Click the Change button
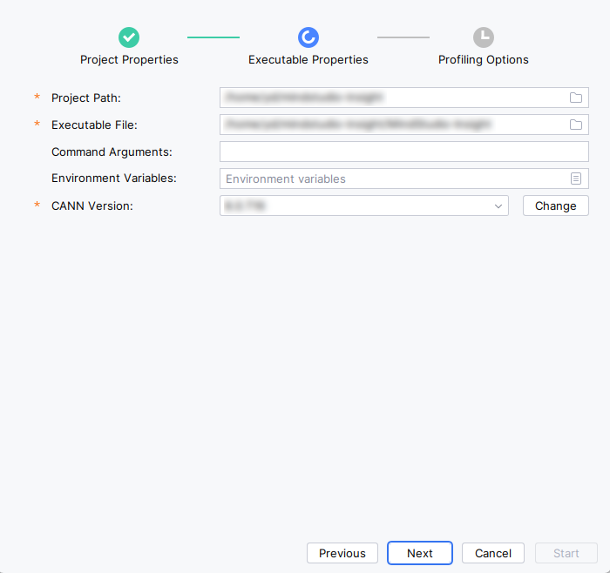Viewport: 610px width, 573px height. [556, 206]
